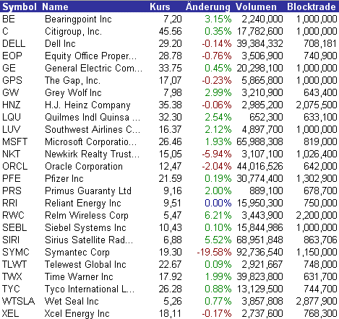Screen dimensions: 339x319
Task: Open the Citigroup, Inc. entry
Action: pyautogui.click(x=73, y=32)
